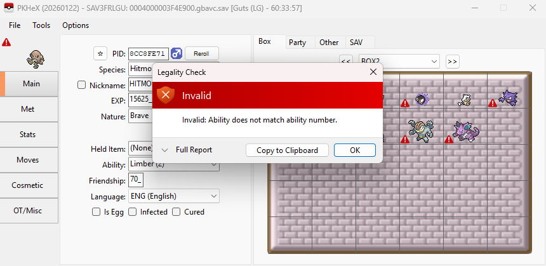The height and width of the screenshot is (266, 546).
Task: Click the shiny star button next to PID
Action: [x=100, y=53]
